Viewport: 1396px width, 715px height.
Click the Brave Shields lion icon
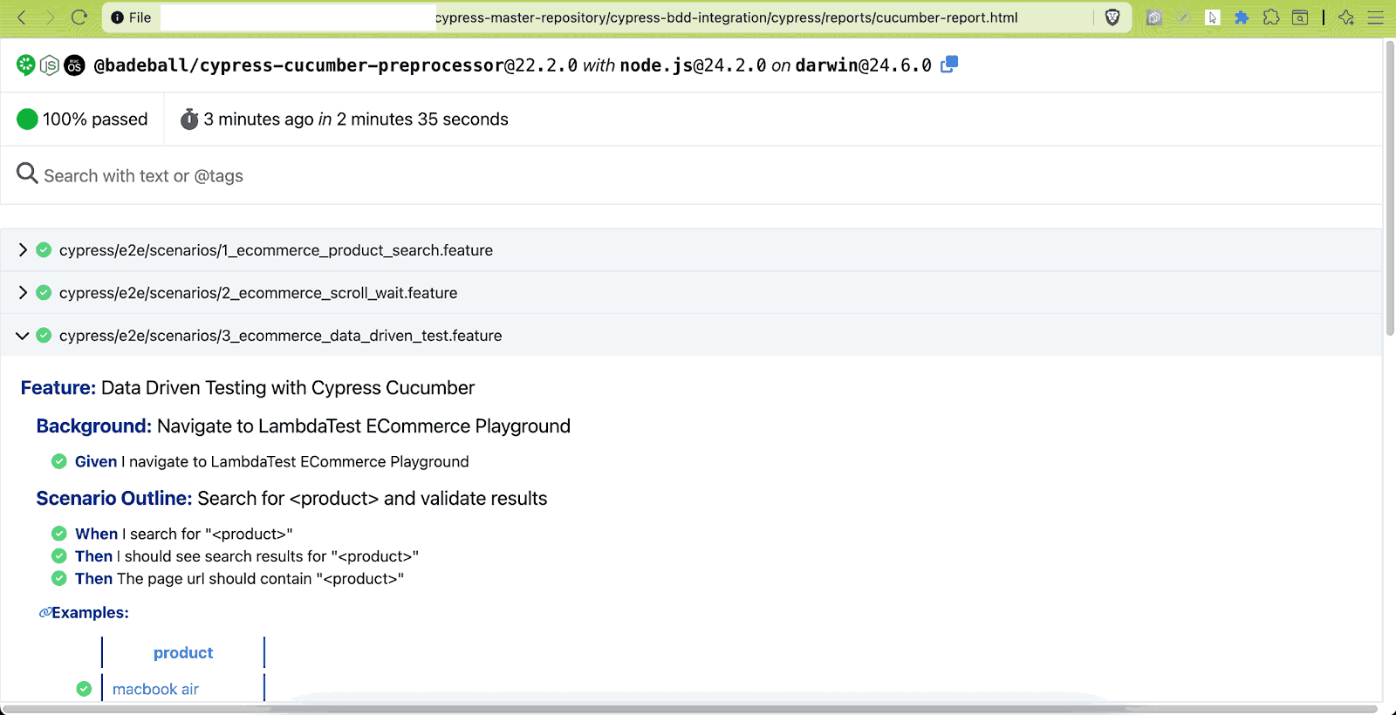(x=1112, y=17)
